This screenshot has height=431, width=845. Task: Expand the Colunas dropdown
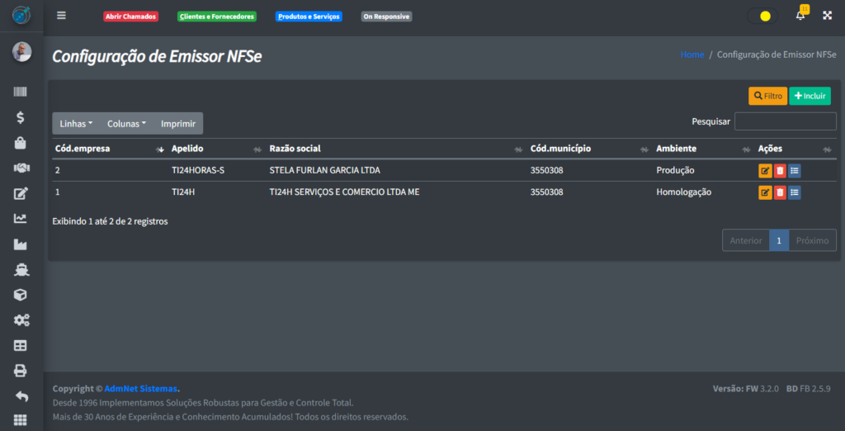pos(126,124)
